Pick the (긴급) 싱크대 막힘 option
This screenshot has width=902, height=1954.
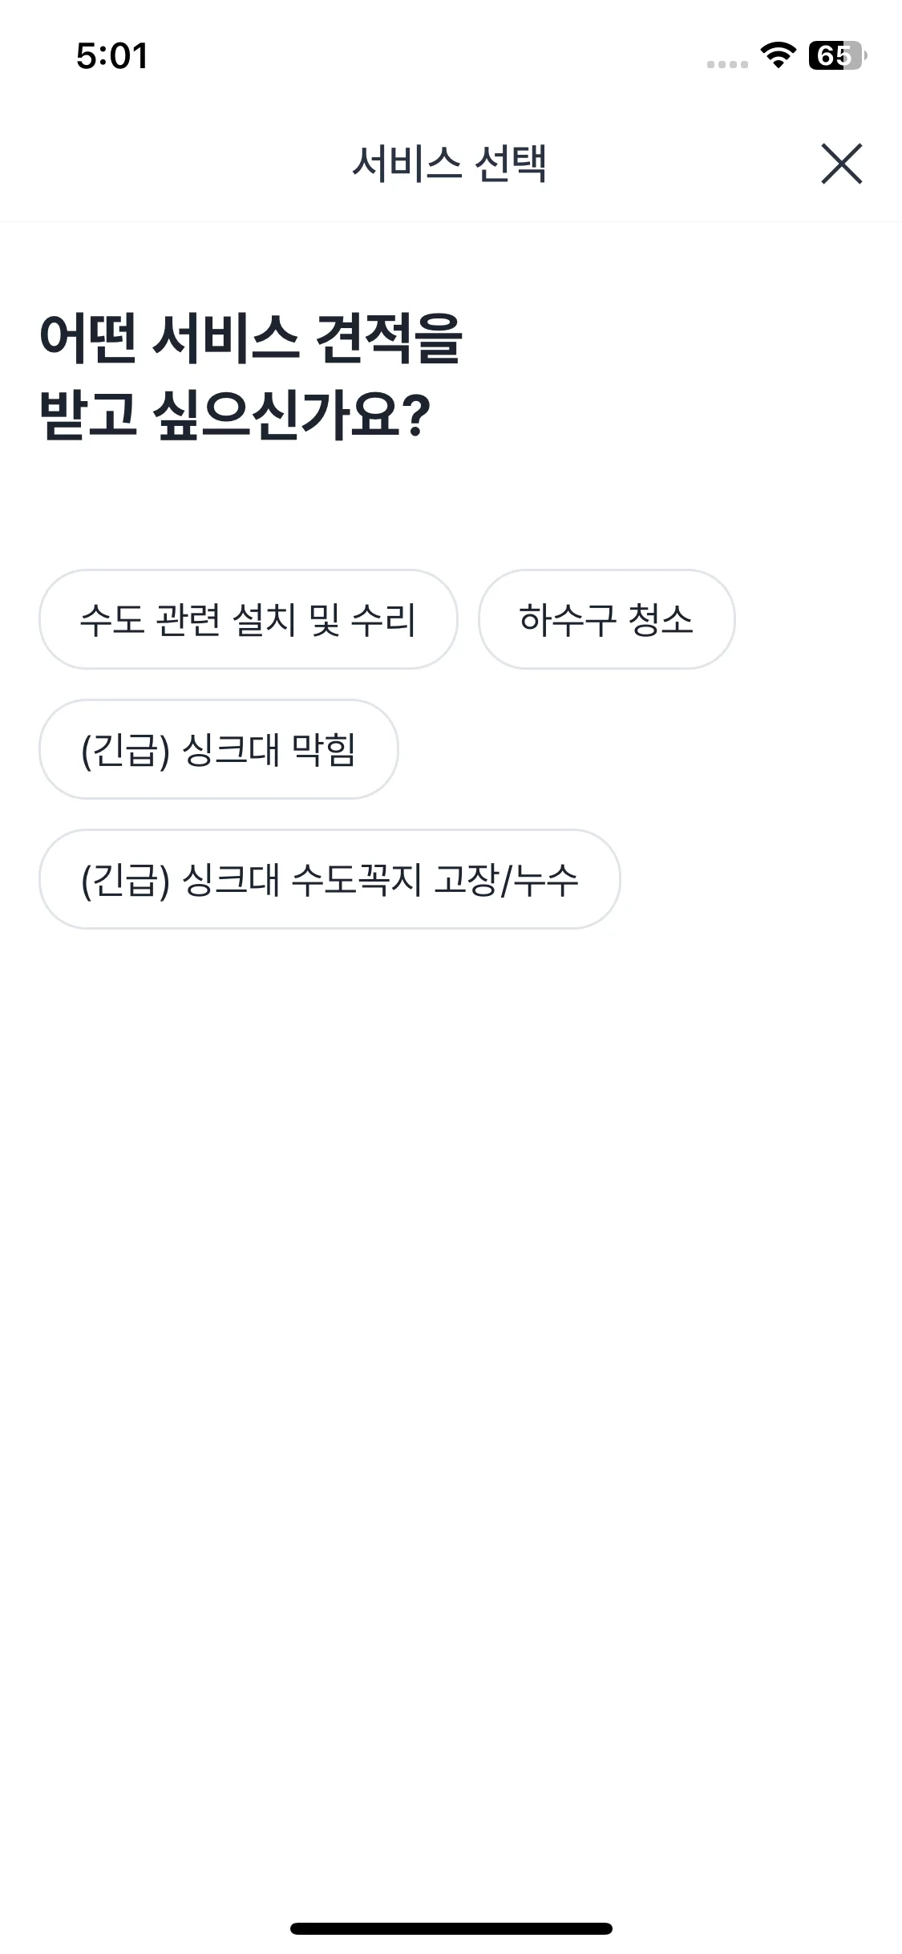click(218, 749)
